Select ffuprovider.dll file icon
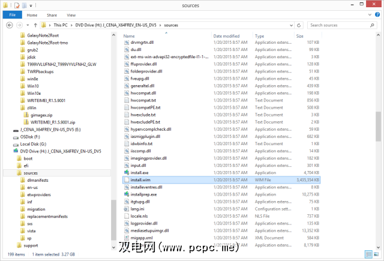 click(127, 64)
